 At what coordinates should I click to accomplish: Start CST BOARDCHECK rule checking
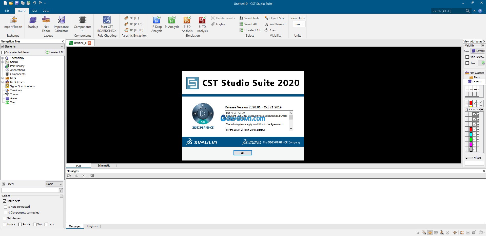107,24
